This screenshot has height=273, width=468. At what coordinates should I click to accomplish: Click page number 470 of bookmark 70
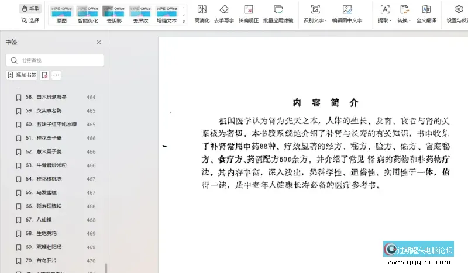coord(91,261)
